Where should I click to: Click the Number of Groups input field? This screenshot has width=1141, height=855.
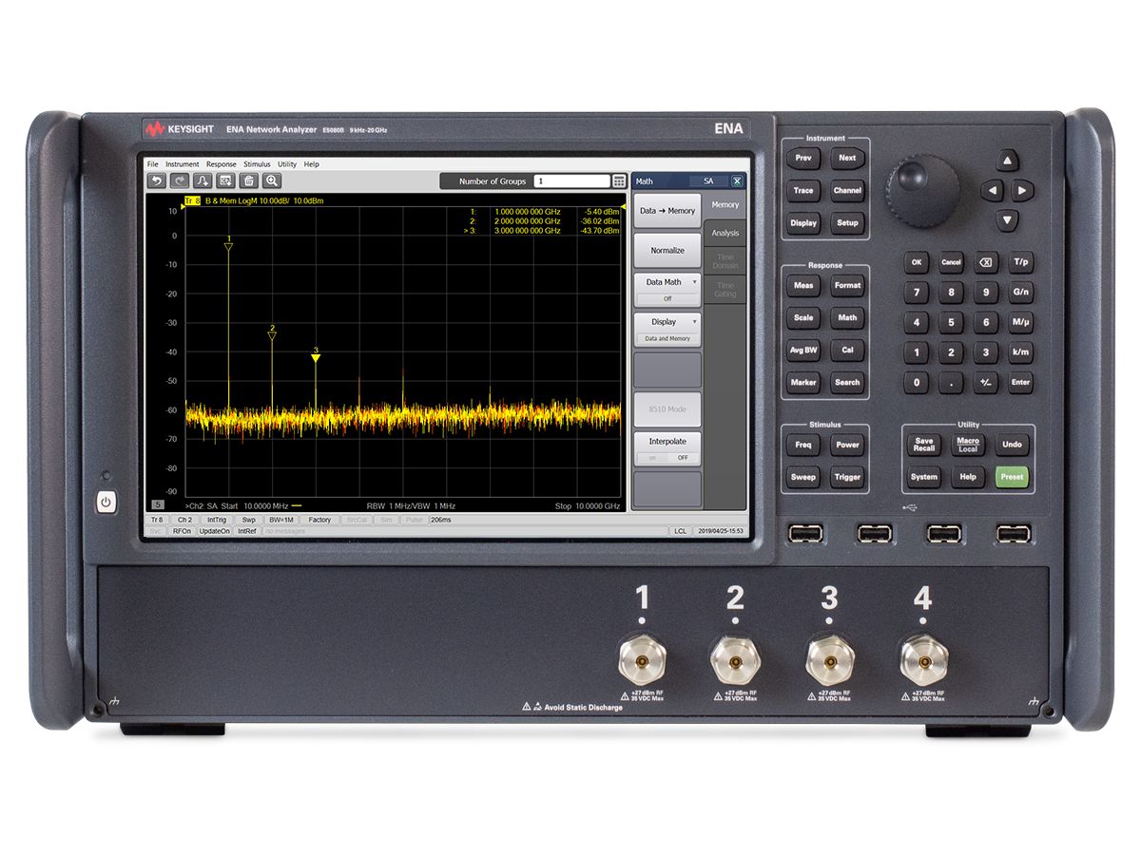pos(570,181)
